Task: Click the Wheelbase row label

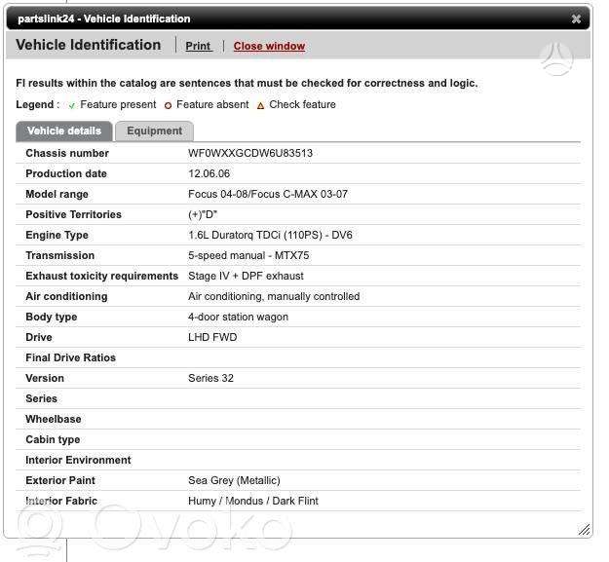Action: point(54,419)
